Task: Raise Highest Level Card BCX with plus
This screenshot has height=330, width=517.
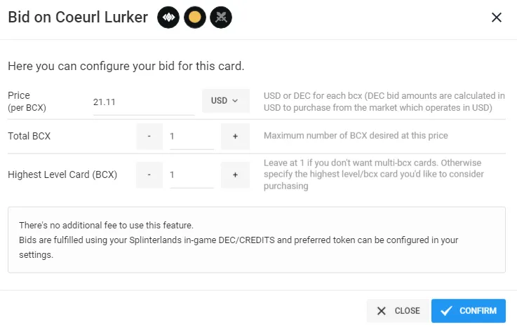Action: [235, 175]
